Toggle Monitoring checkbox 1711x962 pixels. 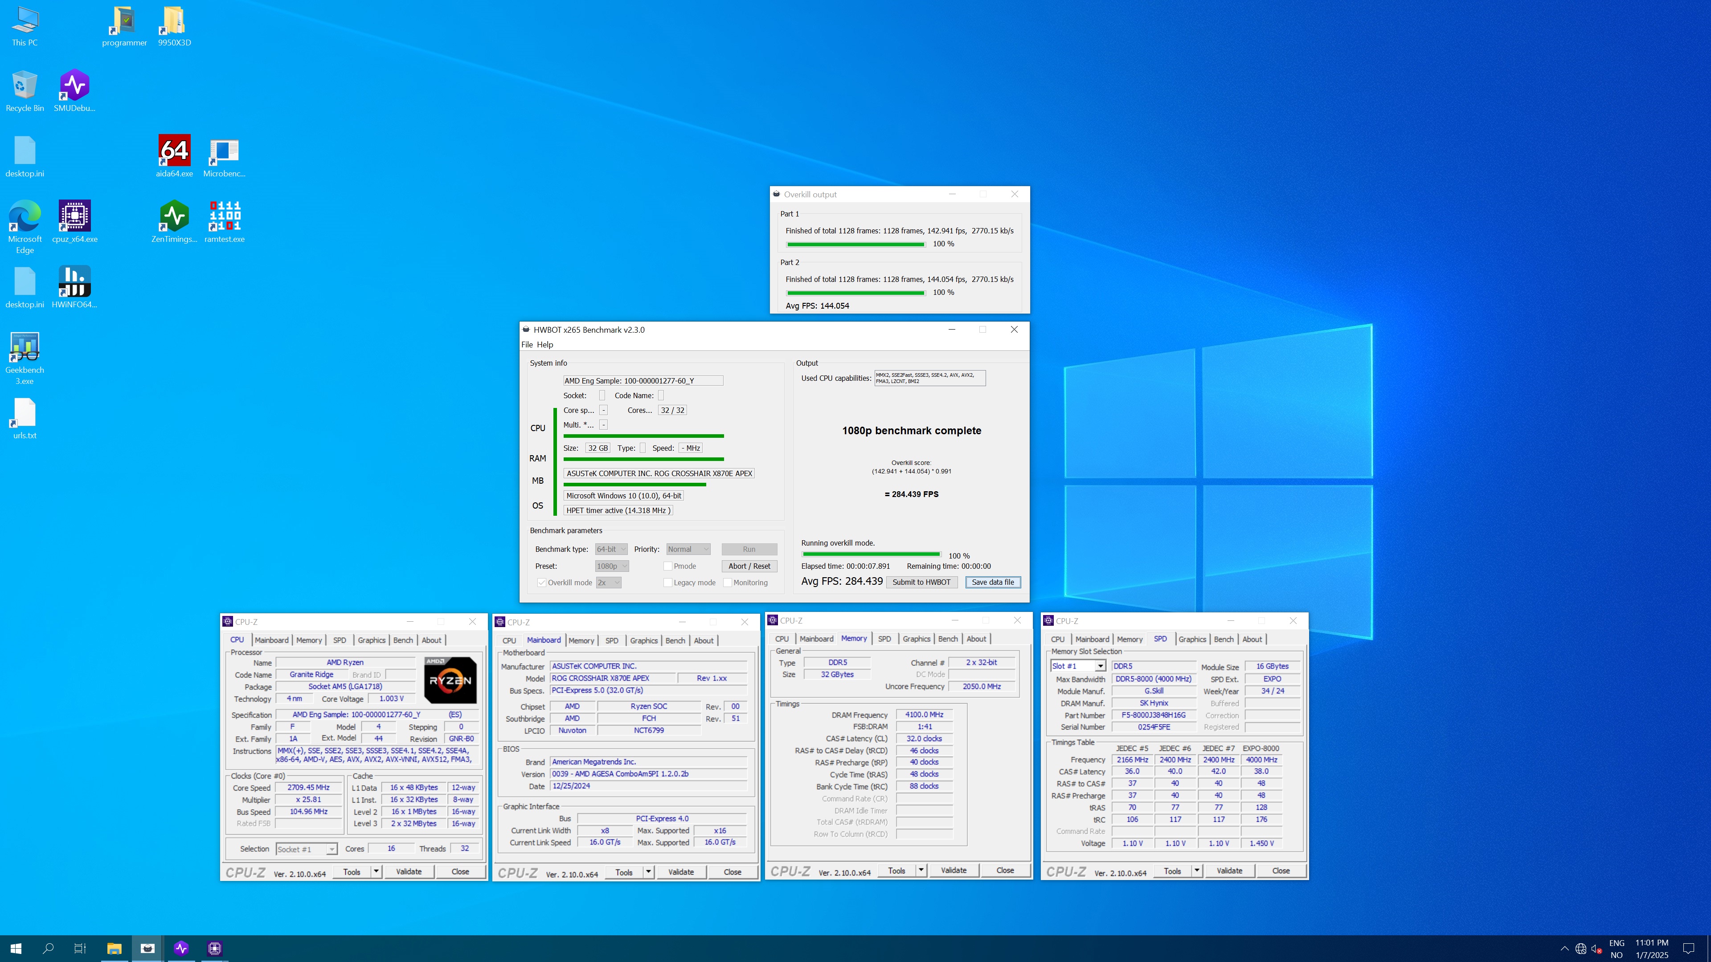727,582
